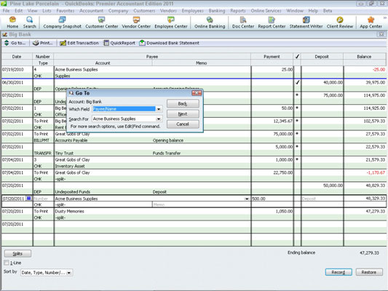This screenshot has height=291, width=388.
Task: Click the Record button
Action: pos(338,272)
